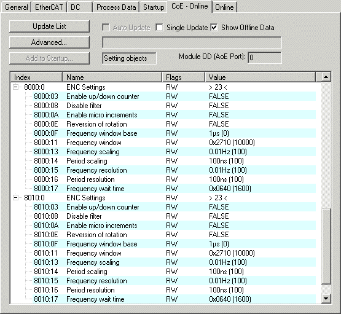The image size is (341, 314).
Task: Click FALSE value of 8000:08 Disable filter
Action: pyautogui.click(x=219, y=106)
